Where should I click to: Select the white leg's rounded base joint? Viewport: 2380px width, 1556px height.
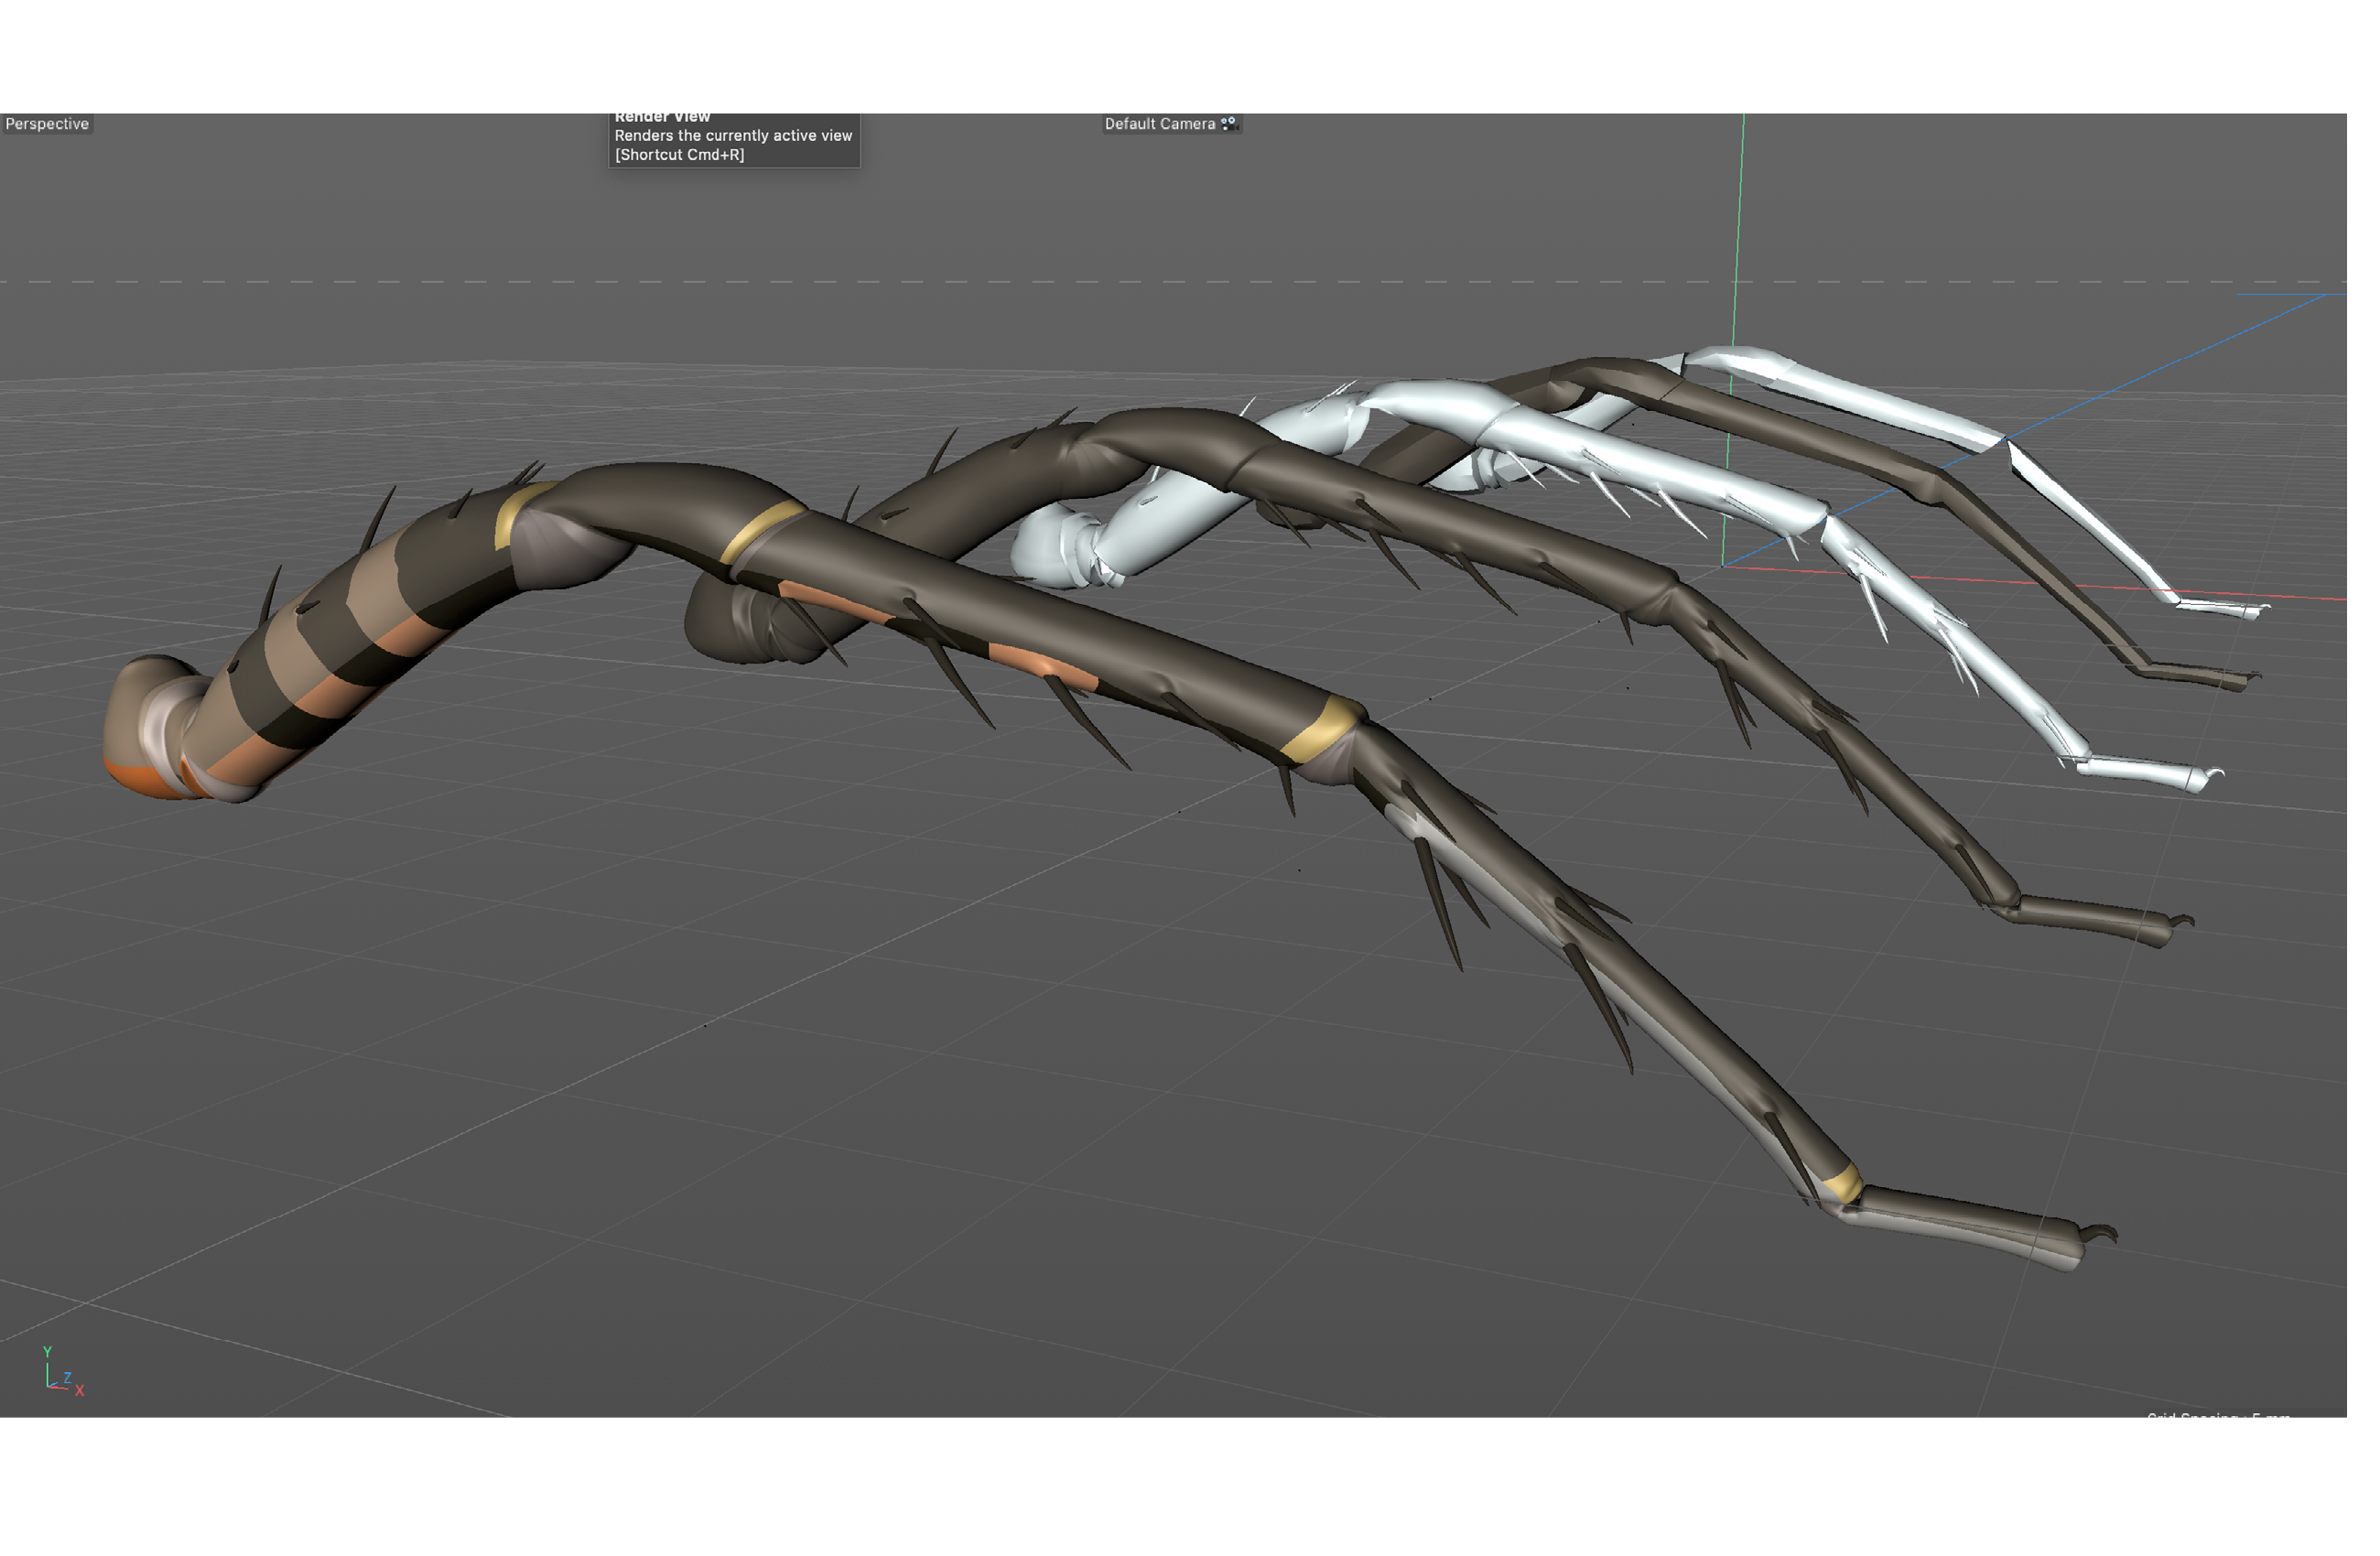pyautogui.click(x=1040, y=548)
